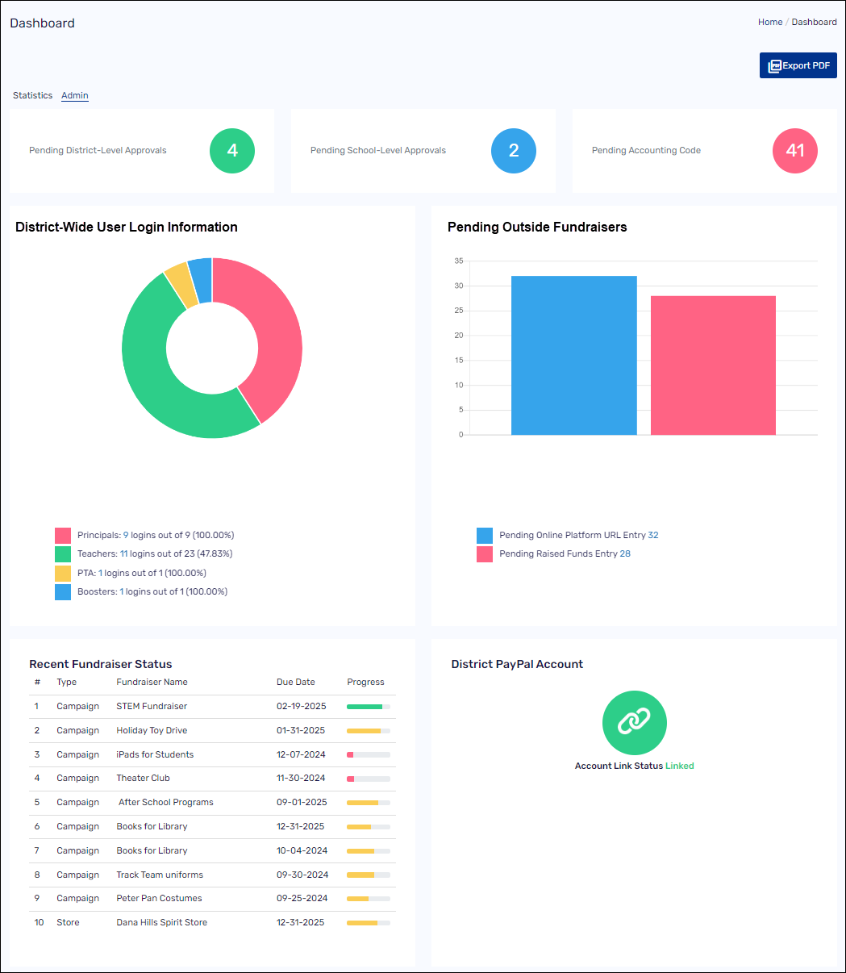Toggle PTA legend yellow box
Image resolution: width=846 pixels, height=973 pixels.
coord(63,574)
